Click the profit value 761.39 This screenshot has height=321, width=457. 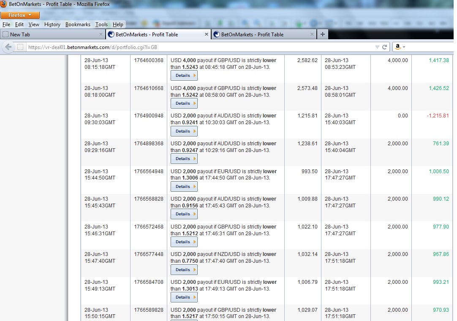pos(441,144)
